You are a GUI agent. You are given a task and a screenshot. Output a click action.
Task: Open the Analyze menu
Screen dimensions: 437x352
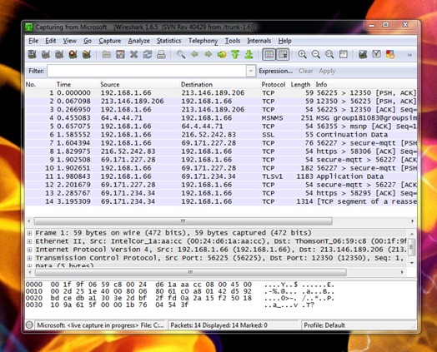(138, 41)
